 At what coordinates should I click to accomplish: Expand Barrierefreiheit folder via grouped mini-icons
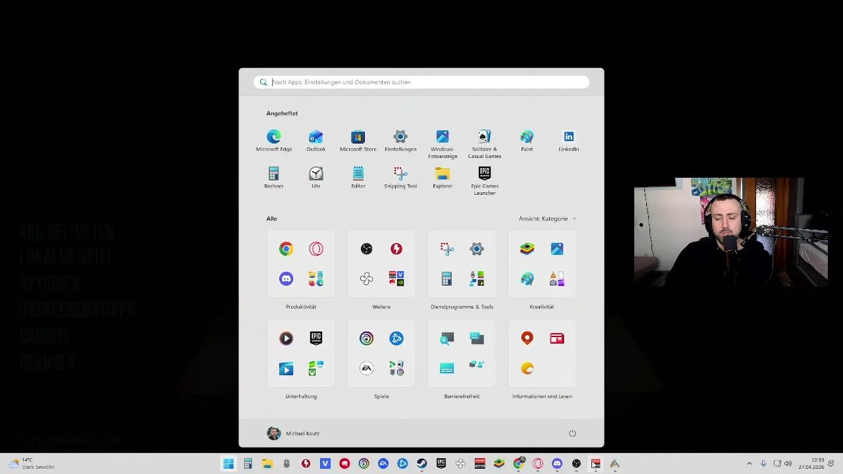click(x=477, y=365)
